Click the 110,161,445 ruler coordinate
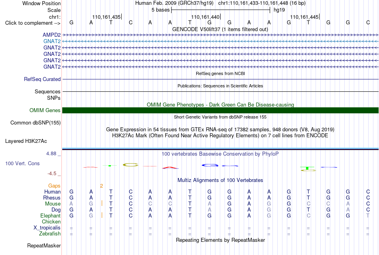 (x=304, y=17)
